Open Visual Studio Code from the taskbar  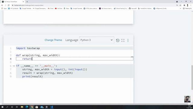[x=52, y=107]
